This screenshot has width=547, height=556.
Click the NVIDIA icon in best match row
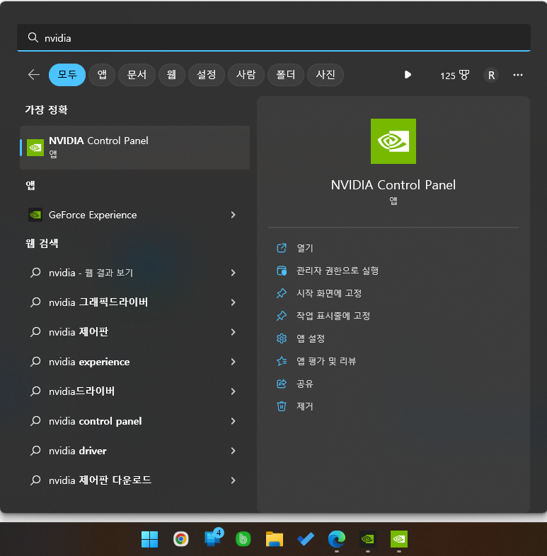(x=35, y=148)
